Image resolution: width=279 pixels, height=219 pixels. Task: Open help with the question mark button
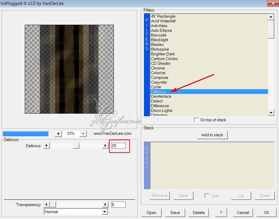click(221, 213)
